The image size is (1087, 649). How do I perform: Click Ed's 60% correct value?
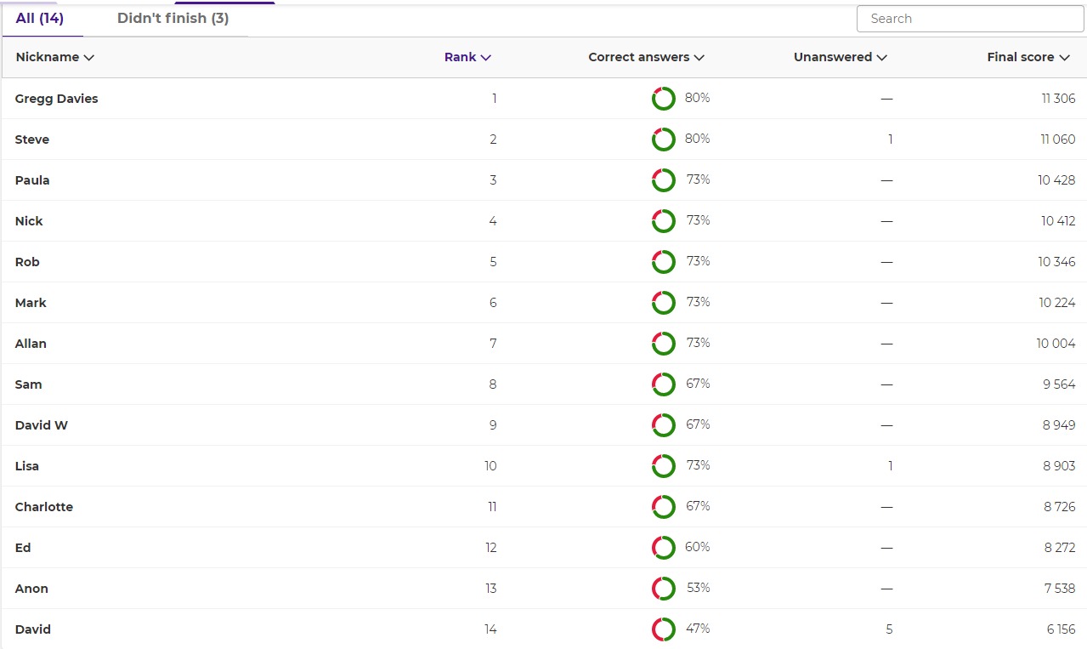[x=697, y=547]
